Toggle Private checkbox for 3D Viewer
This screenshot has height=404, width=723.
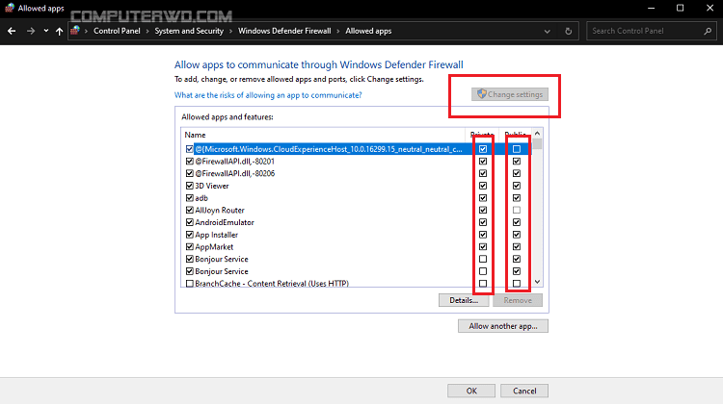483,186
